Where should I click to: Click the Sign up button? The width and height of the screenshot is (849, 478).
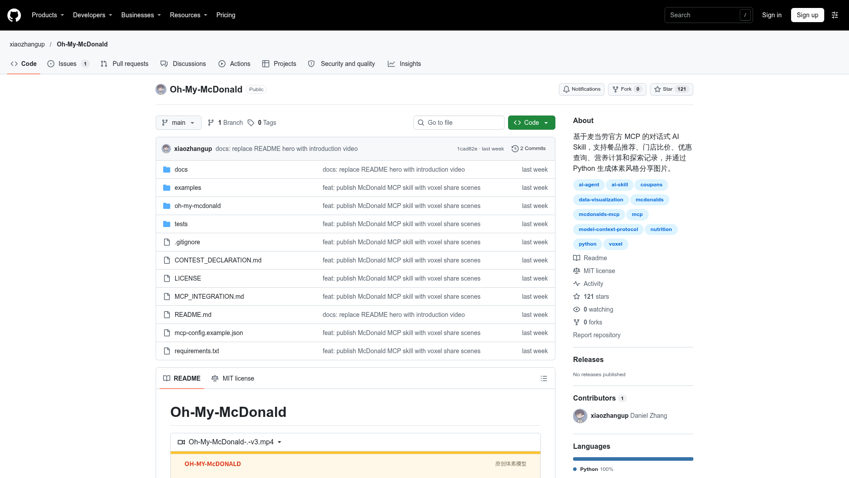click(x=807, y=15)
